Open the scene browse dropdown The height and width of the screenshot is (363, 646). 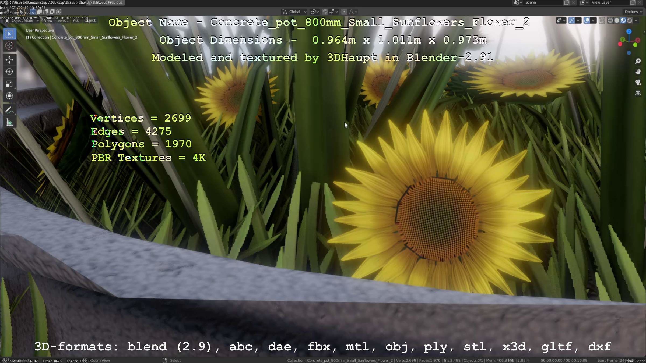click(x=518, y=2)
